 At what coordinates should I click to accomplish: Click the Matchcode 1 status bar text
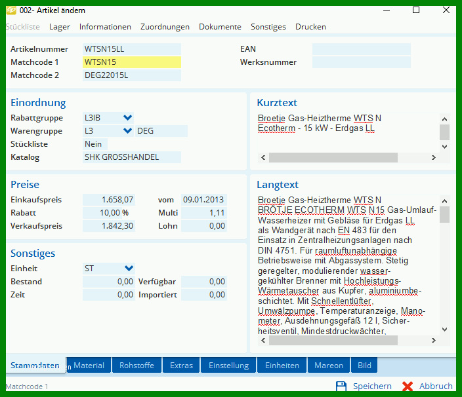click(27, 387)
